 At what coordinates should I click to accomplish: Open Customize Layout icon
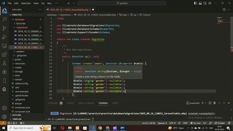point(210,3)
